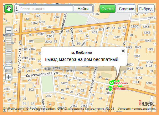
Task: Switch map to Схема view
Action: coord(107,9)
